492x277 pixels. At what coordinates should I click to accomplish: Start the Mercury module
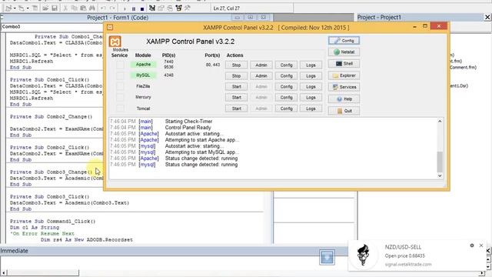[236, 98]
